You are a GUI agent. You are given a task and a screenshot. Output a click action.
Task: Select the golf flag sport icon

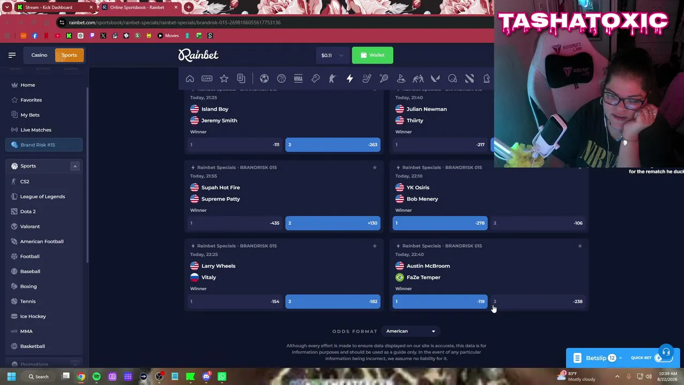[x=401, y=79]
